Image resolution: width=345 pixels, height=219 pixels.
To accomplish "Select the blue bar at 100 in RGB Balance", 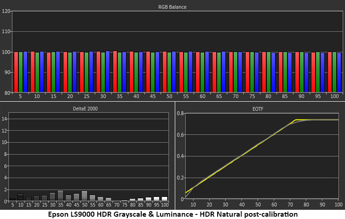I will (339, 72).
